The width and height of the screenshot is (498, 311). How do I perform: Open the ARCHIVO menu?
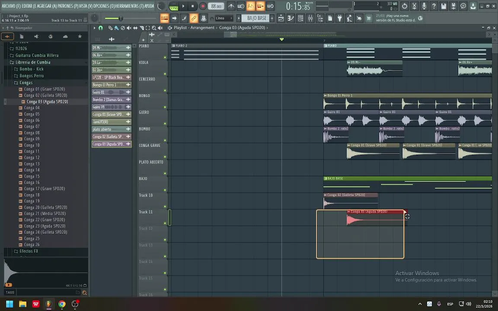[x=11, y=6]
